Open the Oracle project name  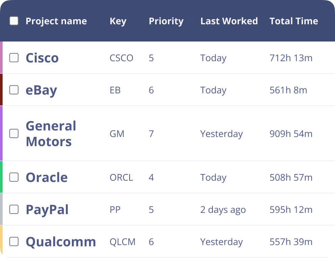coord(47,177)
